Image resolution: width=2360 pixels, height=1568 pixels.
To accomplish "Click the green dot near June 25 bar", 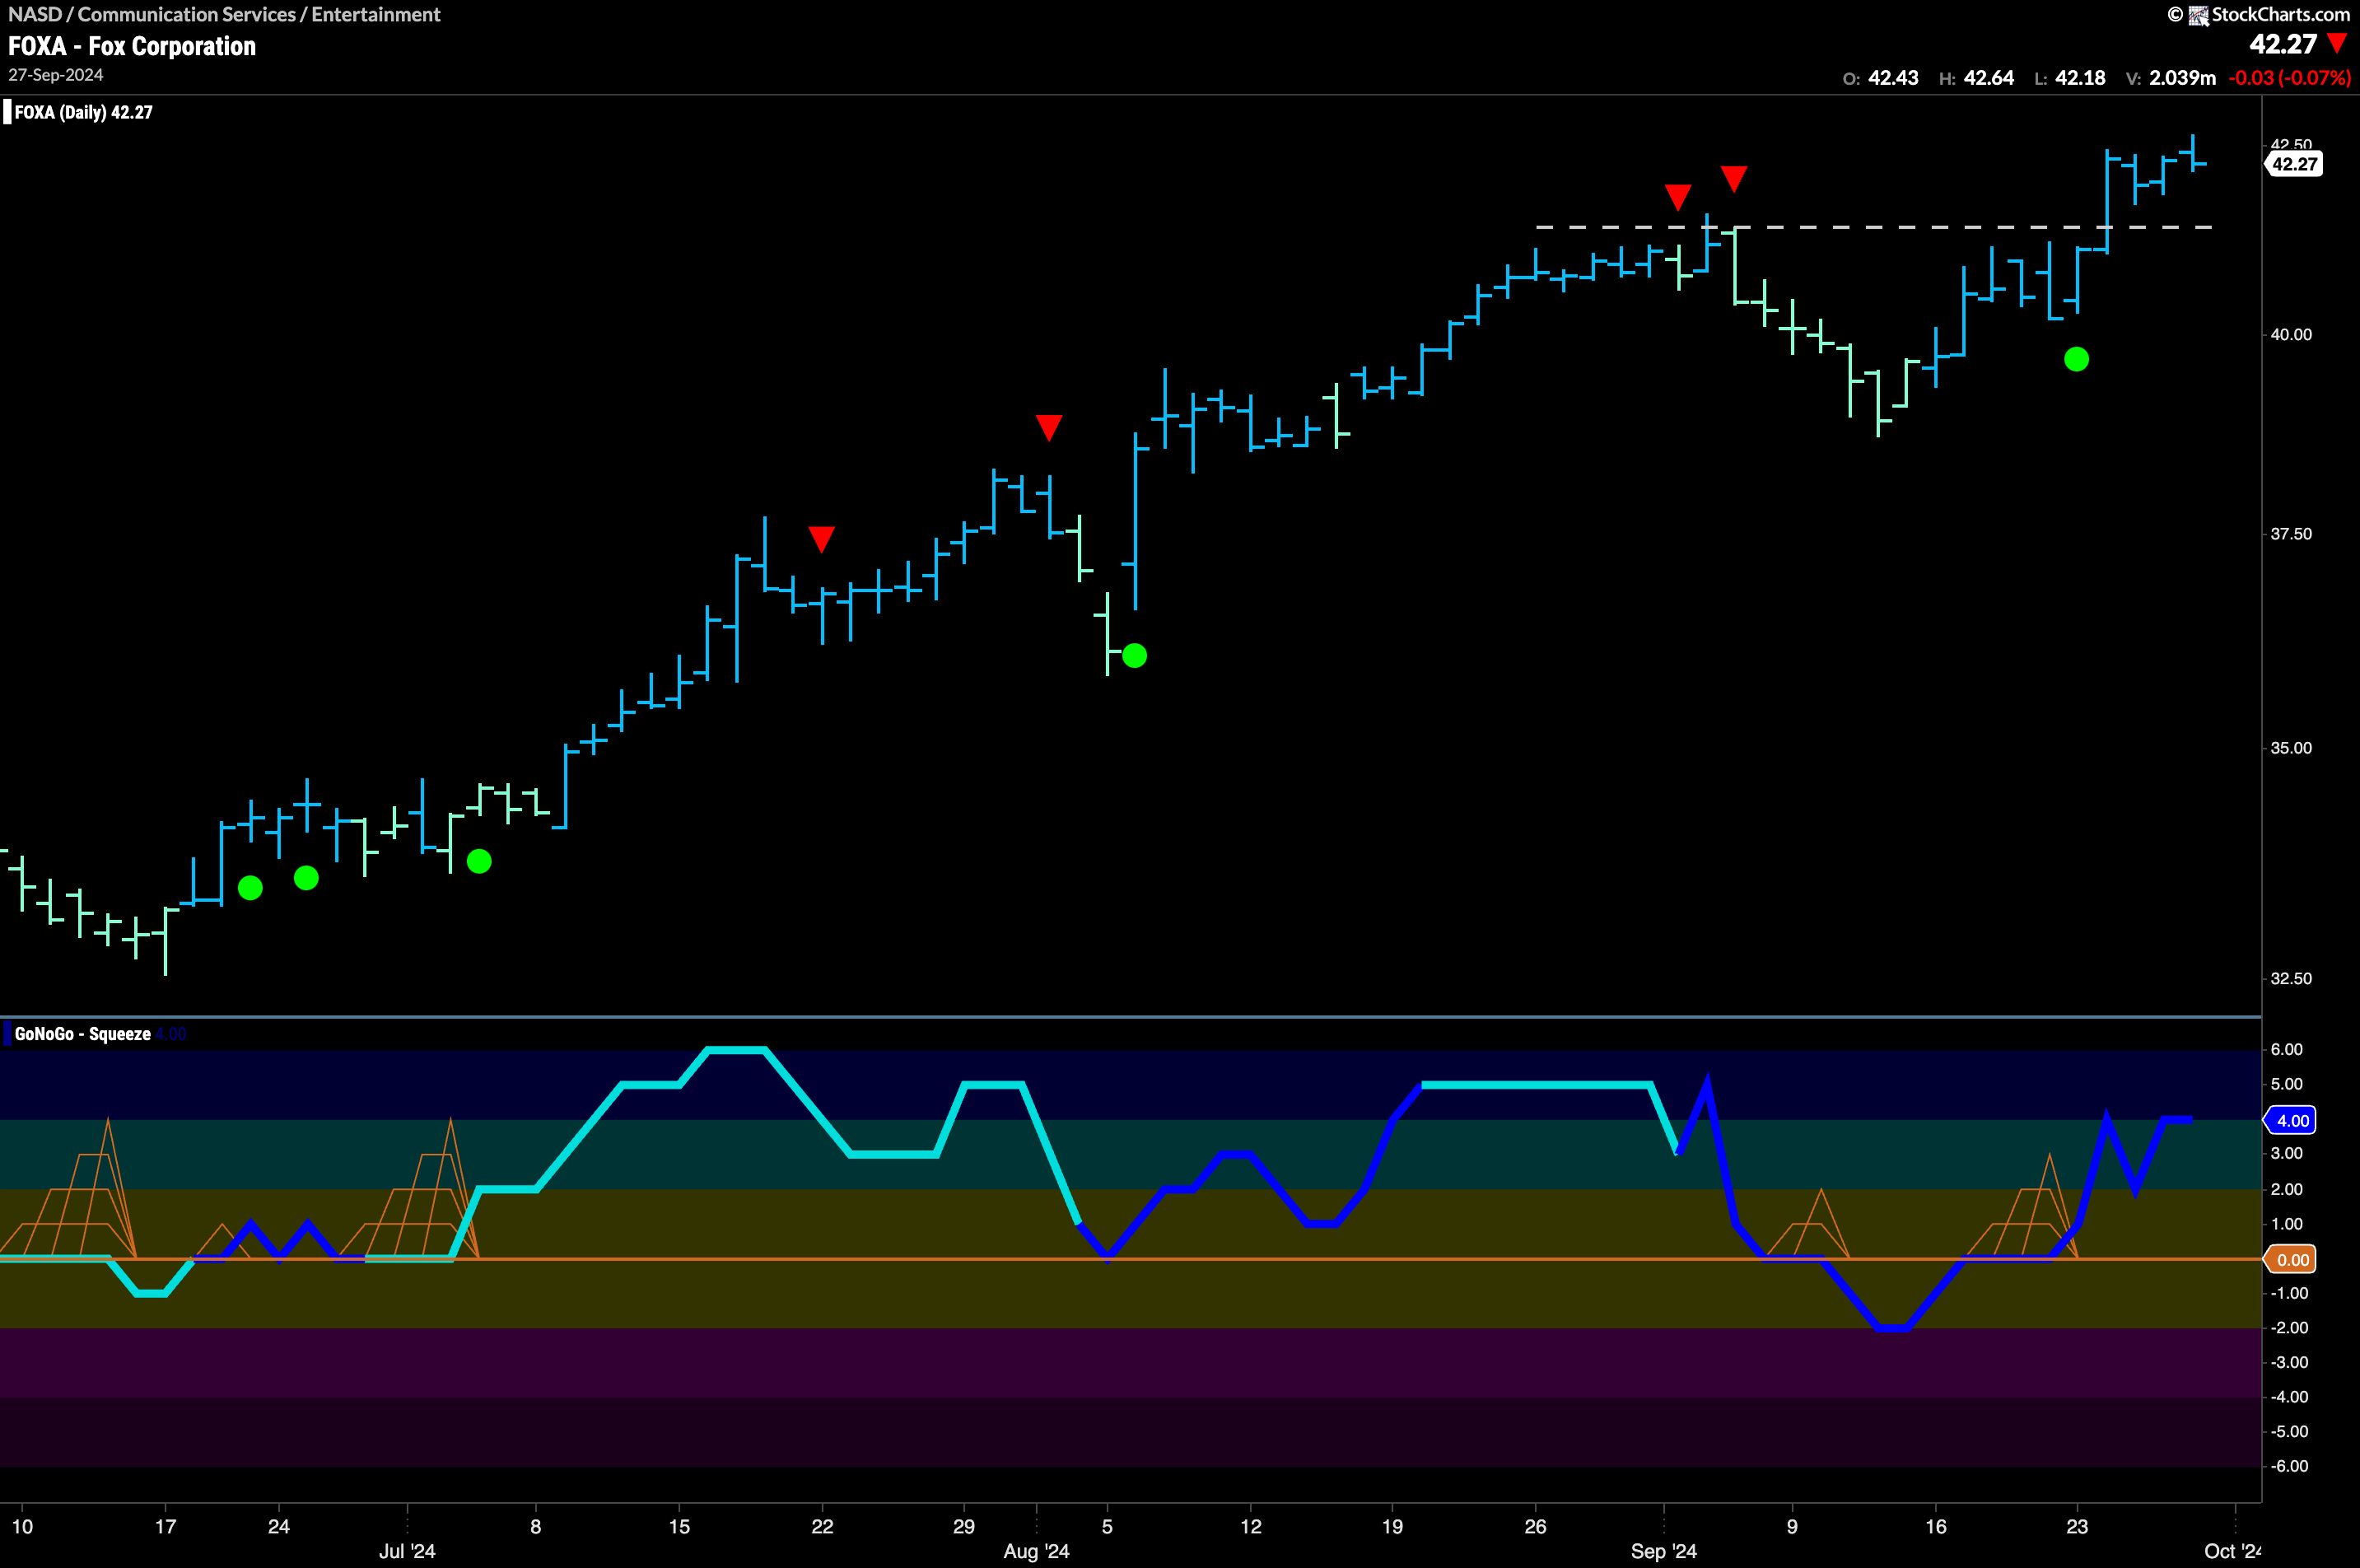I will click(306, 878).
